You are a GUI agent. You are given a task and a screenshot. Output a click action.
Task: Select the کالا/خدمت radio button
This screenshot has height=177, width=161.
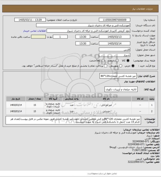click(x=103, y=61)
